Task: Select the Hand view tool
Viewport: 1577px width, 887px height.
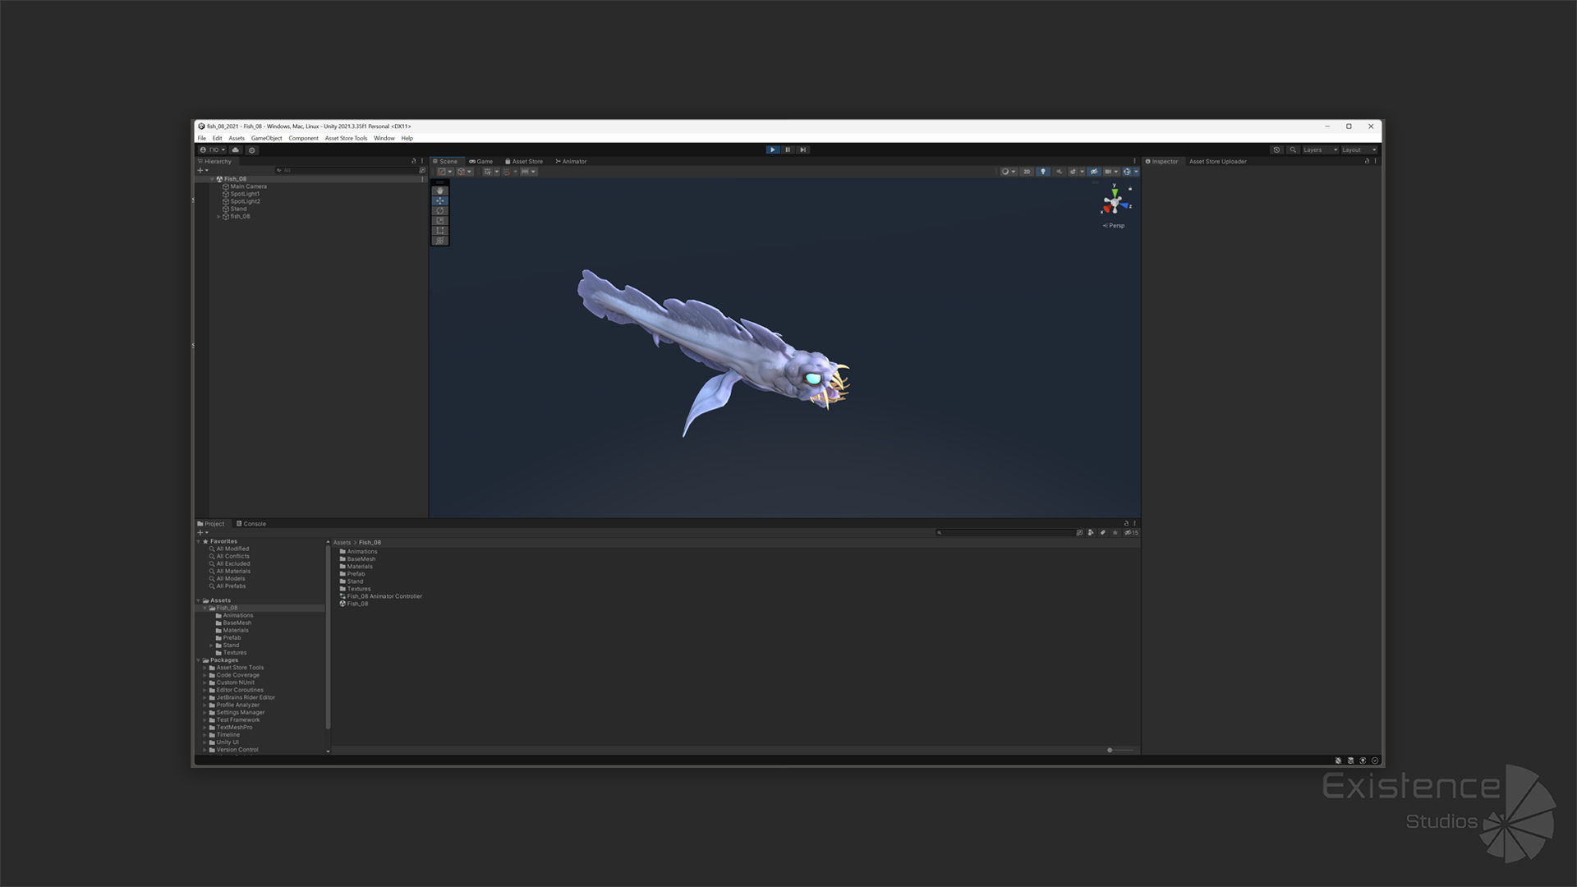Action: point(440,191)
